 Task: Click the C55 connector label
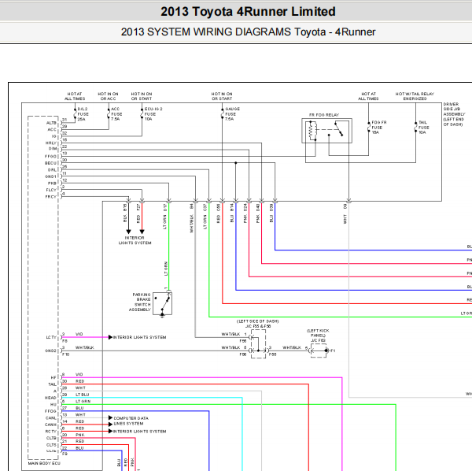tap(219, 207)
